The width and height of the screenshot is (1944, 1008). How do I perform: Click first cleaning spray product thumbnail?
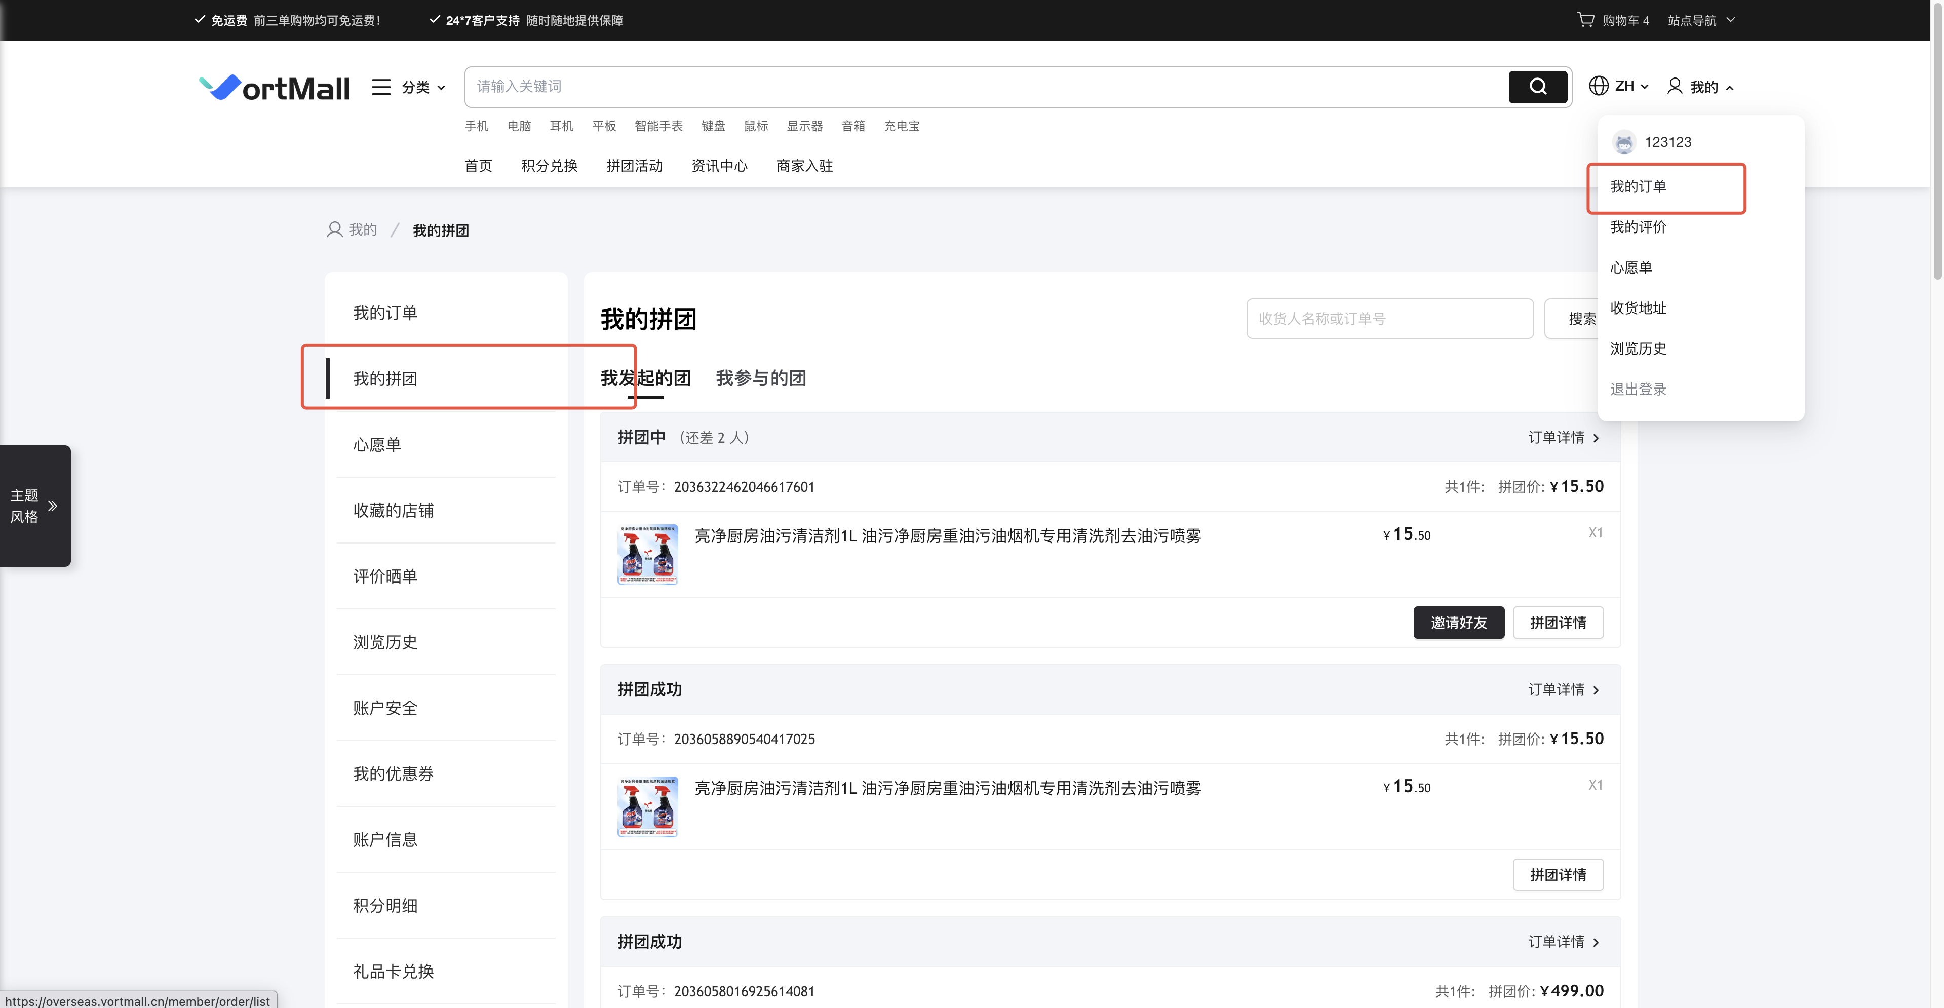point(647,555)
